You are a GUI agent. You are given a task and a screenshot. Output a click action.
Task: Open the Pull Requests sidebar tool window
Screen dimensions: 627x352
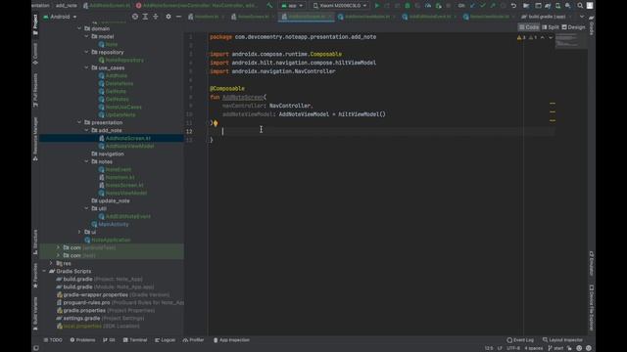(x=35, y=90)
